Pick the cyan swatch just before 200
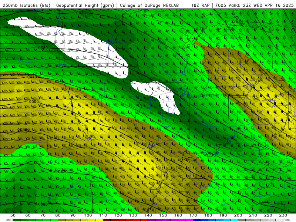Viewport: 296px width, 222px height. (234, 220)
